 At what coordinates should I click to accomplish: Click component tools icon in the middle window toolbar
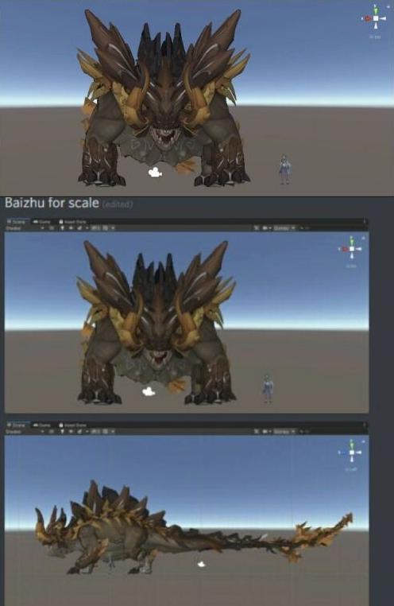click(257, 228)
